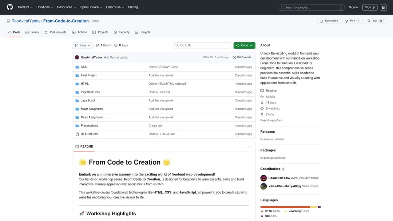Click the JavaScript language yellow dot

pyautogui.click(x=286, y=211)
